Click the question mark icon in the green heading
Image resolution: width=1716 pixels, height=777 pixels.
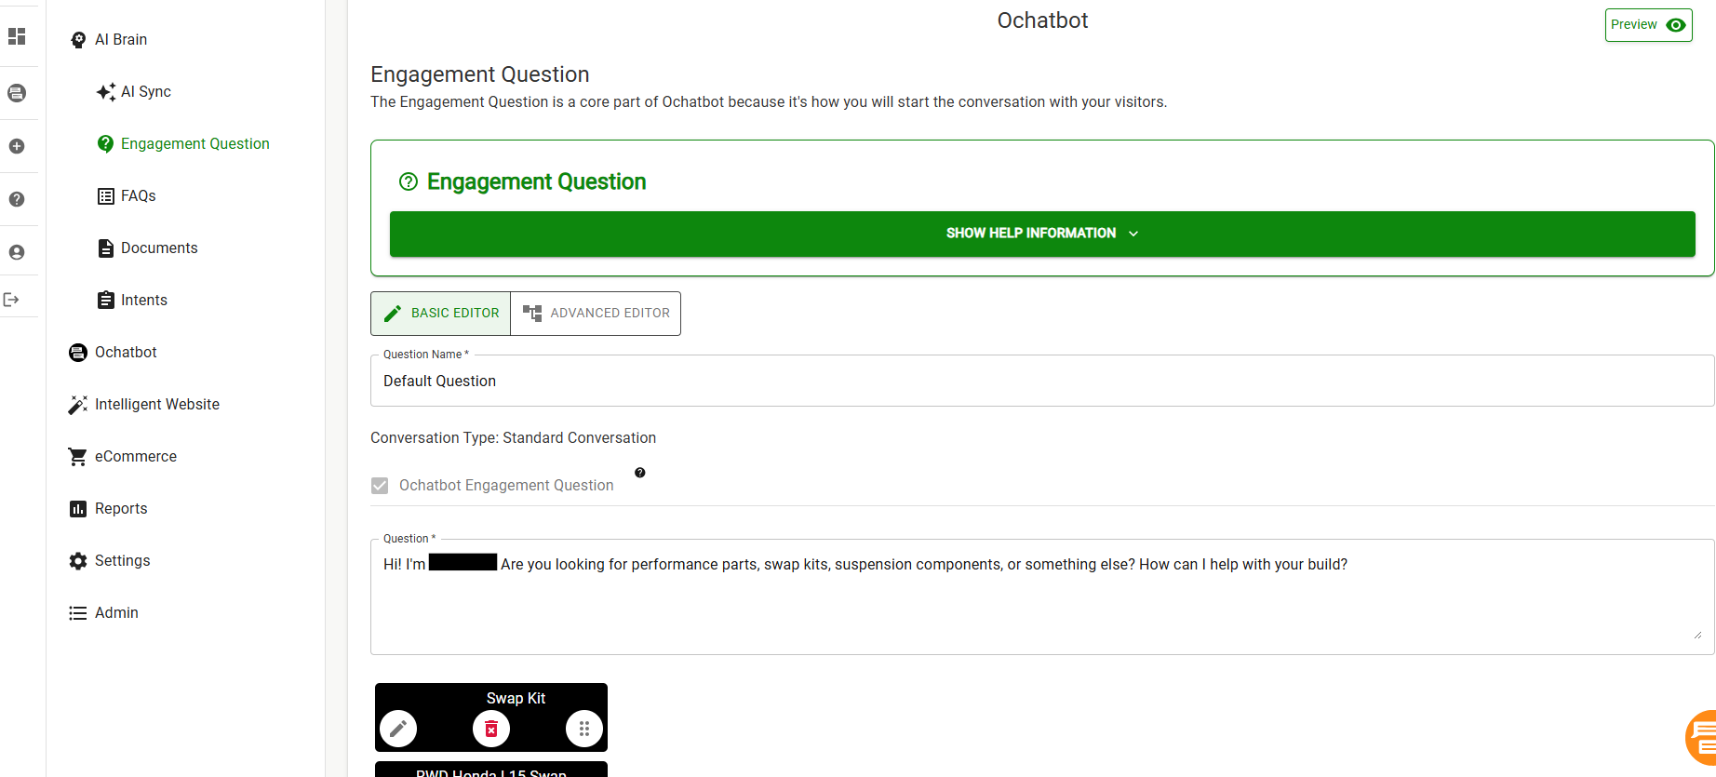tap(409, 182)
